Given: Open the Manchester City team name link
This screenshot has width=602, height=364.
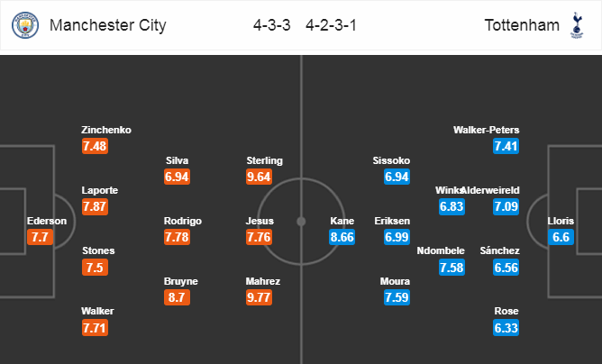Looking at the screenshot, I should pos(108,25).
